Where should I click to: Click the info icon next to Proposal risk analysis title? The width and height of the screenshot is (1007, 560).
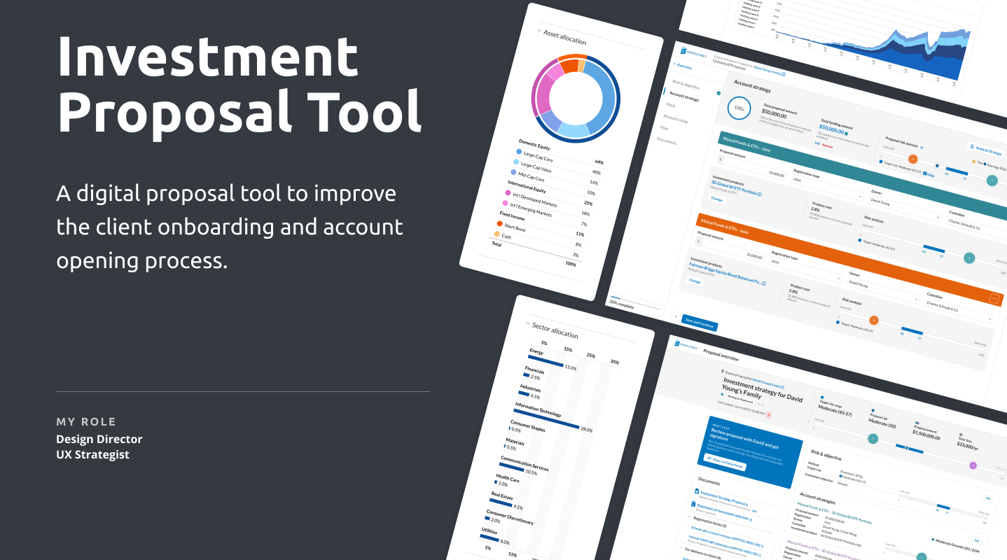pyautogui.click(x=922, y=148)
